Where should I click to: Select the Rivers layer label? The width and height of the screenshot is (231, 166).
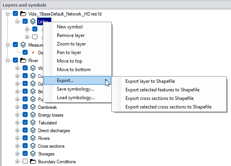click(44, 138)
